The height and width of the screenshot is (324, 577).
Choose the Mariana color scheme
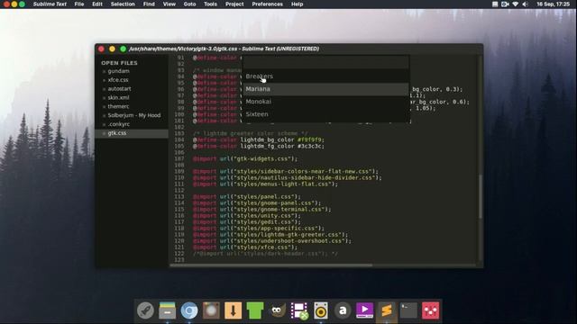[325, 89]
